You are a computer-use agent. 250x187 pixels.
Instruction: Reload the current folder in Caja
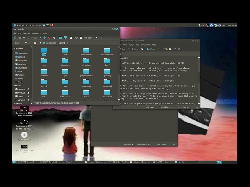tap(54, 38)
